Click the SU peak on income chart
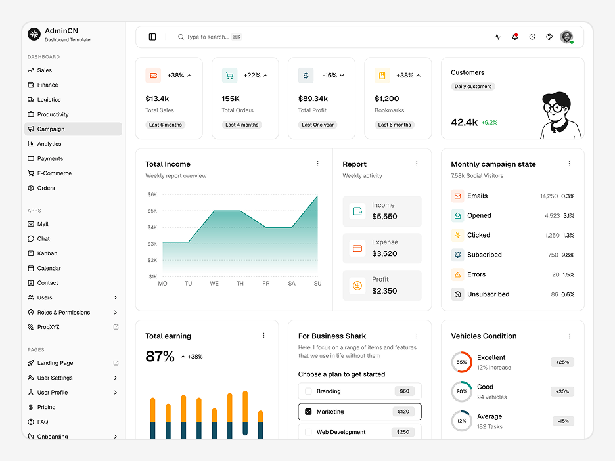Image resolution: width=615 pixels, height=461 pixels. coord(317,196)
